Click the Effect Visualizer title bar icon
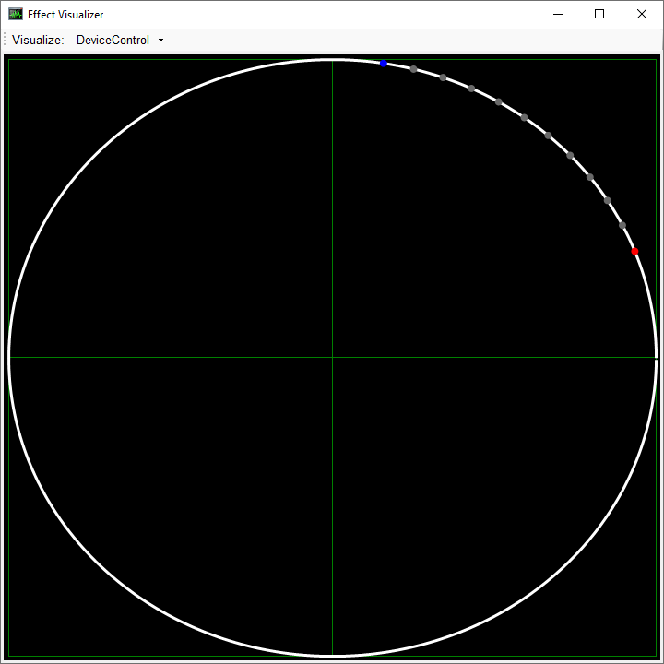 pos(16,14)
